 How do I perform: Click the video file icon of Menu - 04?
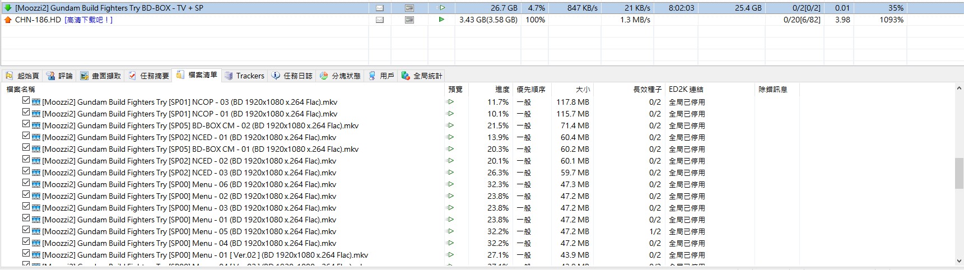pyautogui.click(x=36, y=243)
